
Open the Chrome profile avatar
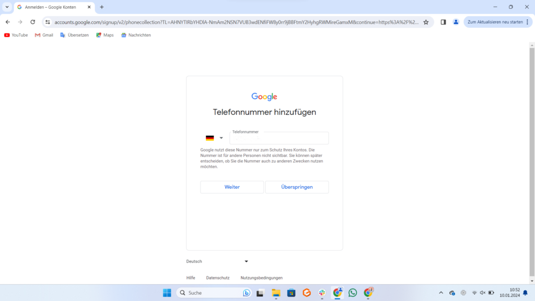(x=456, y=22)
